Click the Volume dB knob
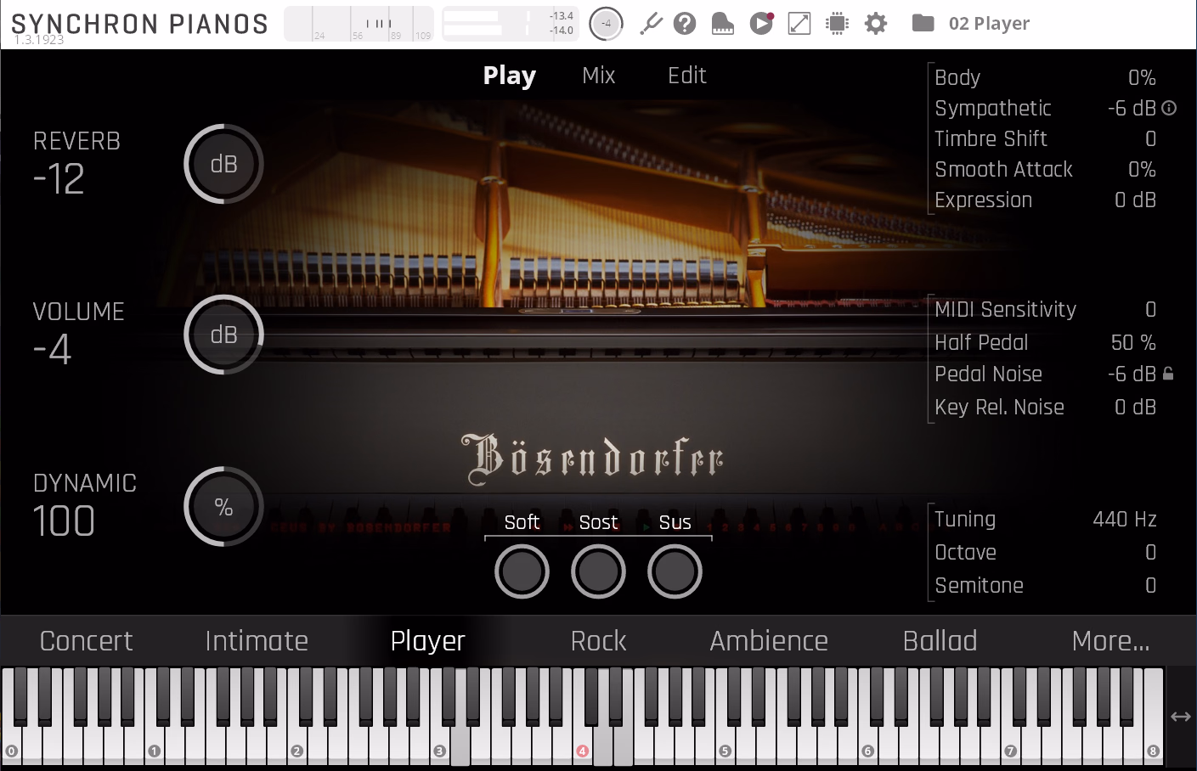The width and height of the screenshot is (1197, 771). tap(223, 335)
